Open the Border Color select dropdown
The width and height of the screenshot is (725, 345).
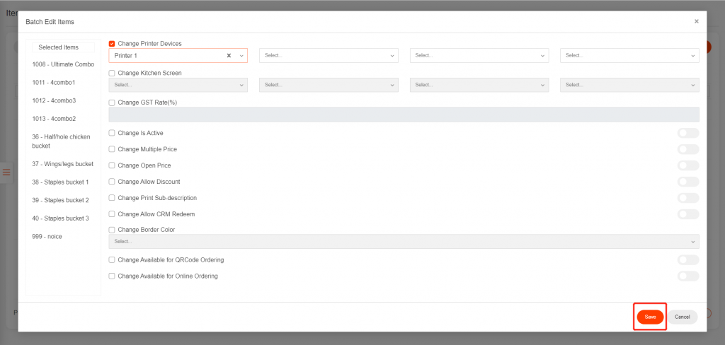coord(404,242)
